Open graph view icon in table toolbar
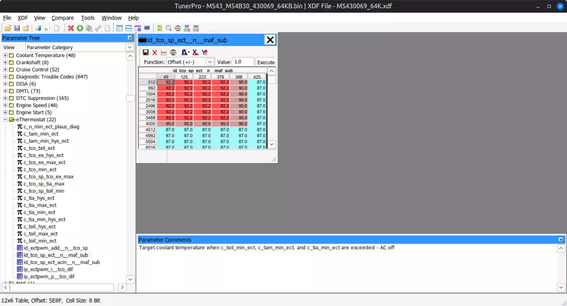Viewport: 567px width, 306px height. coord(164,53)
